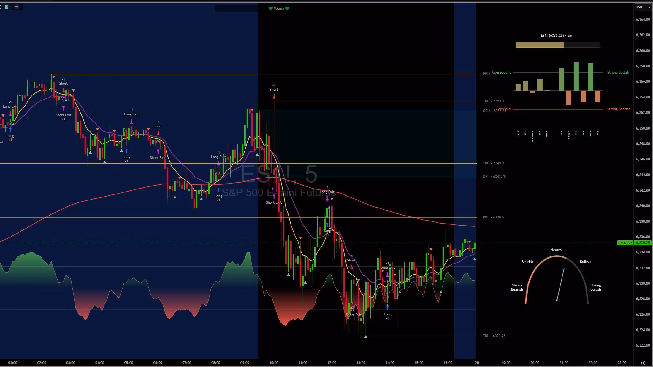Select the magenta Short Exit marker after 10:00
Image resolution: width=653 pixels, height=367 pixels.
[274, 196]
